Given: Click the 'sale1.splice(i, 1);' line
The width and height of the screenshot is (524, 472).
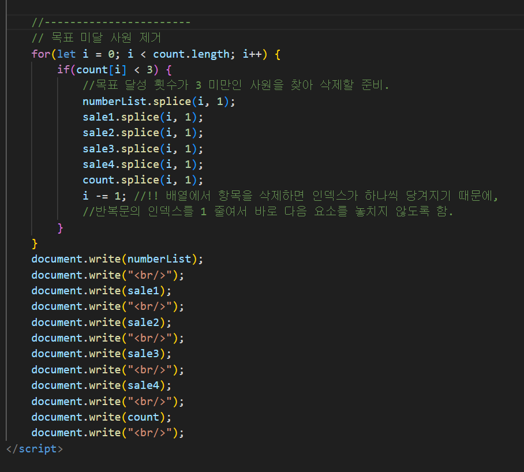Looking at the screenshot, I should pyautogui.click(x=143, y=117).
